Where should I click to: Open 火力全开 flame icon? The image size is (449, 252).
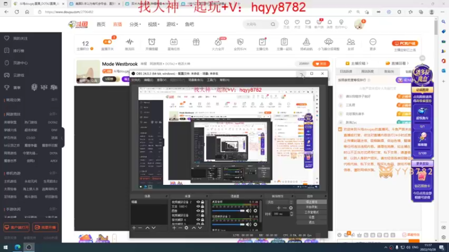click(x=218, y=42)
